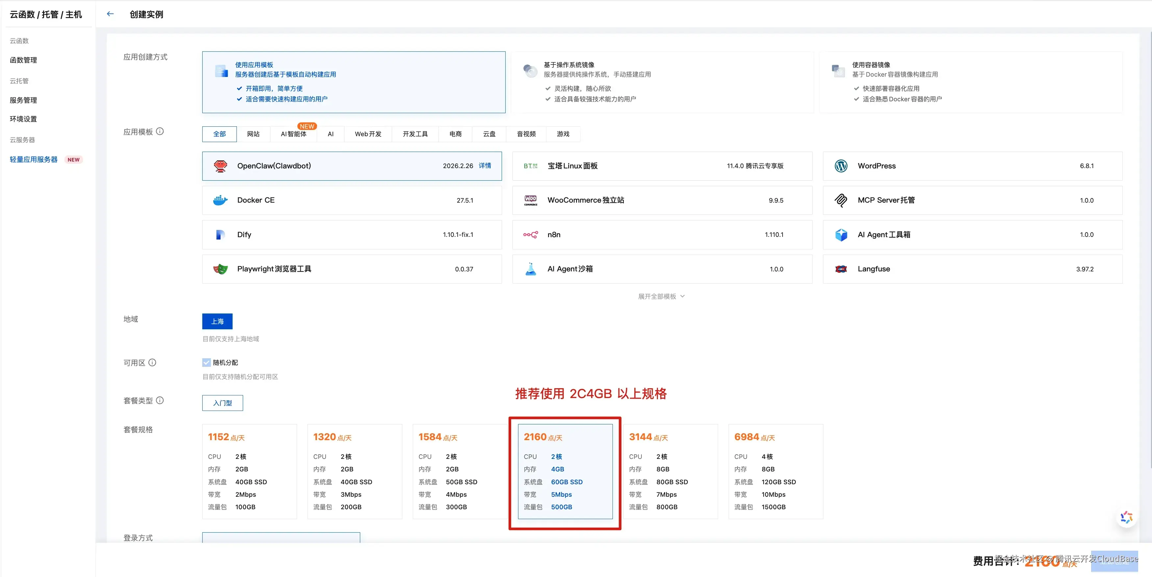Click the Langfuse template icon
Image resolution: width=1152 pixels, height=577 pixels.
[x=841, y=269]
